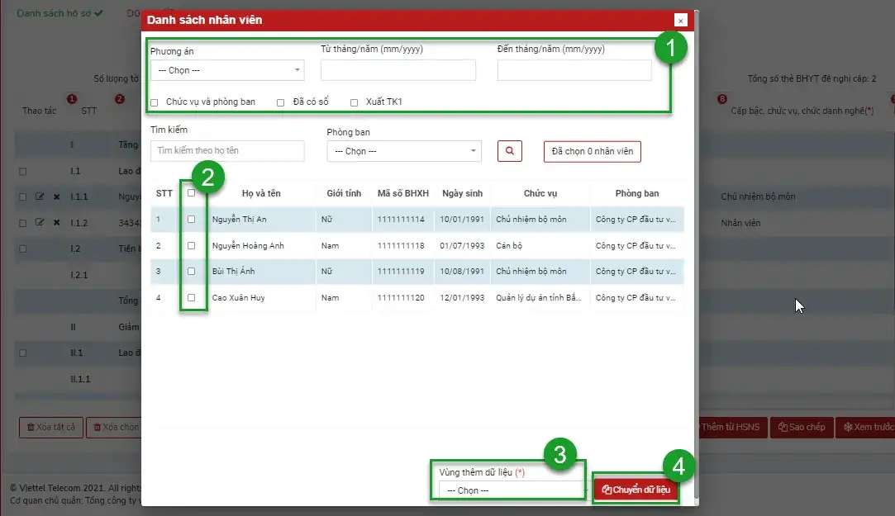Enable Chức vụ và phòng ban checkbox
Screen dimensions: 895x516
pos(154,102)
